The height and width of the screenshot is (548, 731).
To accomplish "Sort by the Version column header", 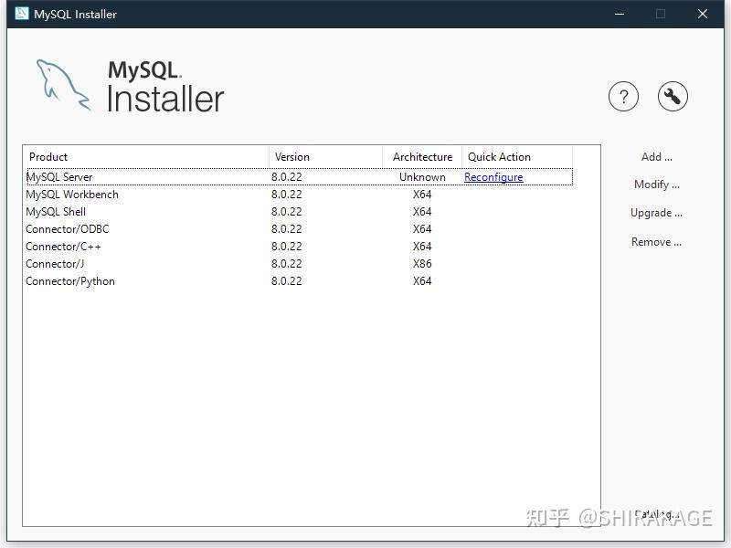I will pos(292,156).
